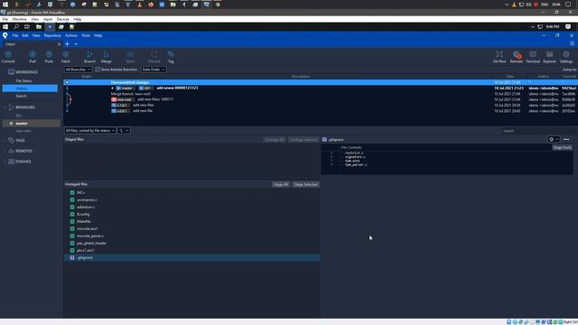Open the VirtualBox Devices menu
The height and width of the screenshot is (325, 578).
click(x=62, y=19)
